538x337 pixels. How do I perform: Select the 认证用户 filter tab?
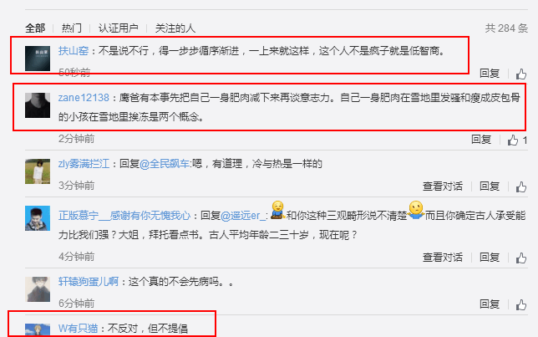(119, 28)
